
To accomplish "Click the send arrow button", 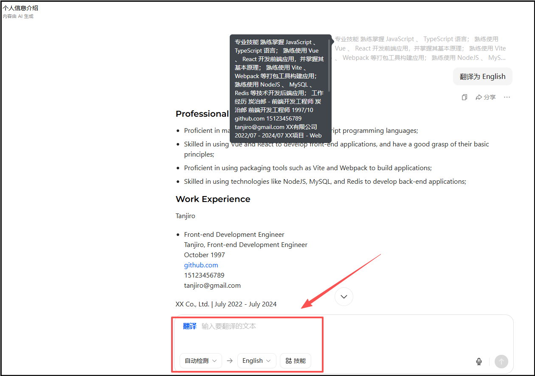I will [501, 362].
